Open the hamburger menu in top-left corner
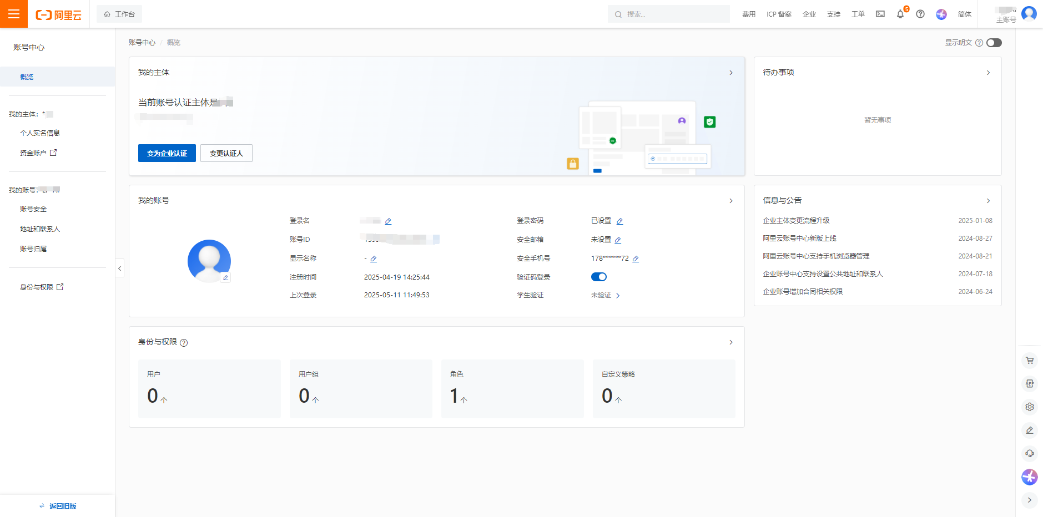This screenshot has height=517, width=1043. (x=14, y=14)
